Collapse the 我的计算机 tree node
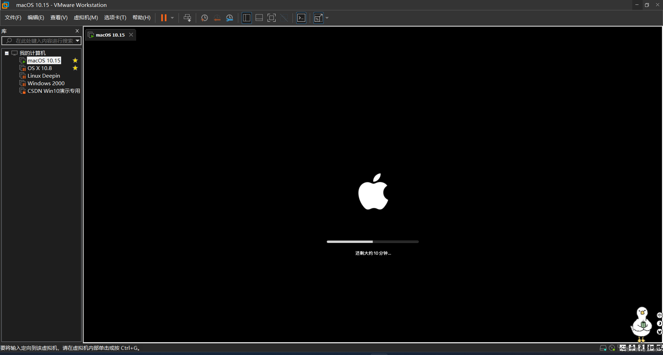Screen dimensions: 663x355 (x=7, y=53)
